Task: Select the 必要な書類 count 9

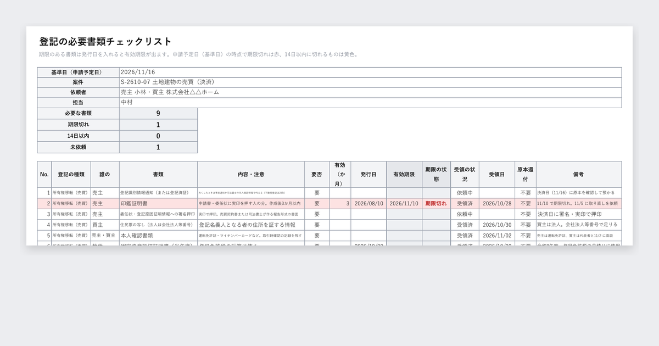Action: pyautogui.click(x=158, y=114)
